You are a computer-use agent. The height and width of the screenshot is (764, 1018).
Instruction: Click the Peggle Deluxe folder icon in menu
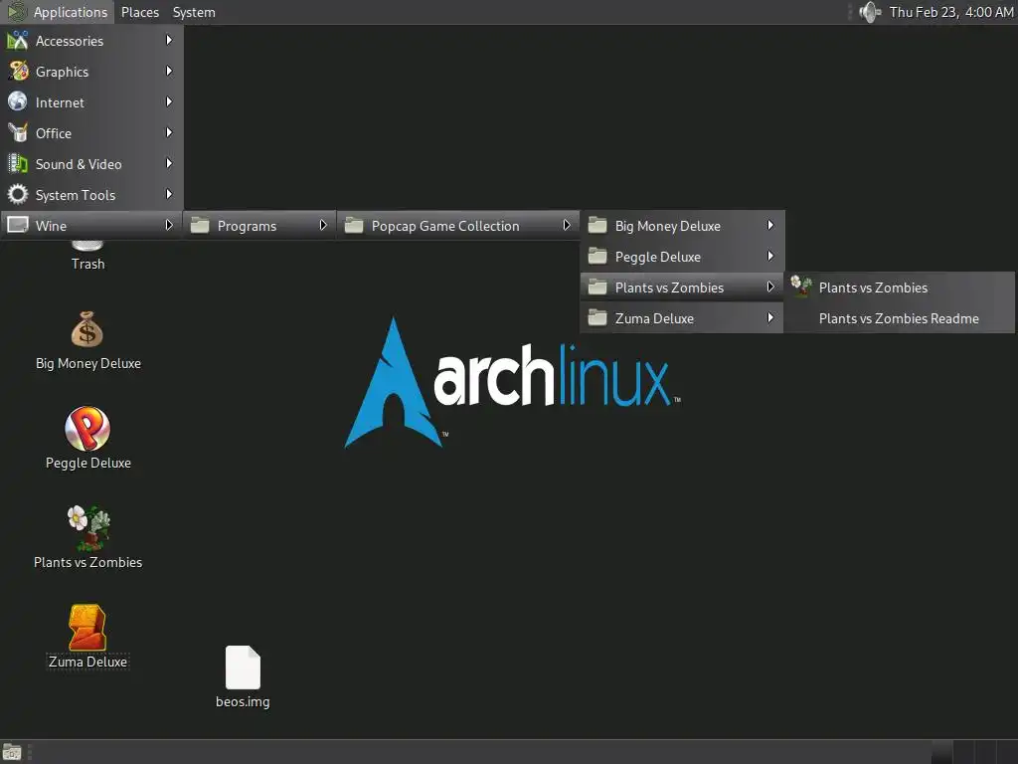[597, 256]
